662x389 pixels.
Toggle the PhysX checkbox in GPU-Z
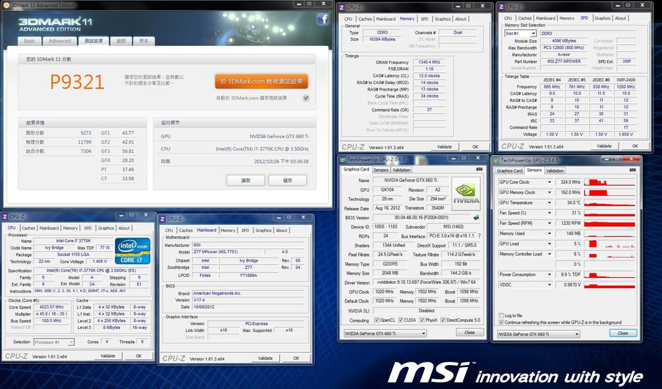point(422,321)
